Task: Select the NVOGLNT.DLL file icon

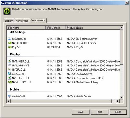Action: (10, 78)
